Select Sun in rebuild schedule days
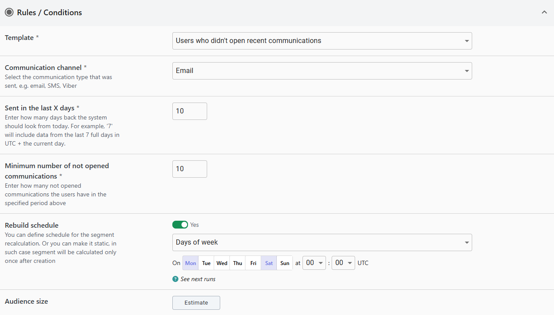 coord(285,263)
